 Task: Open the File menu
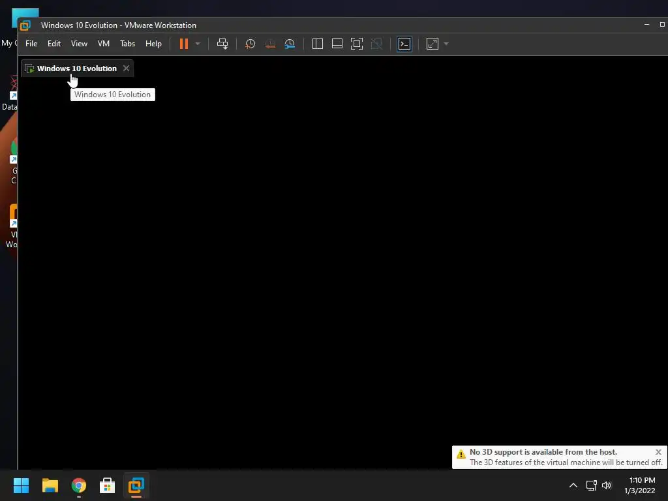click(x=31, y=44)
